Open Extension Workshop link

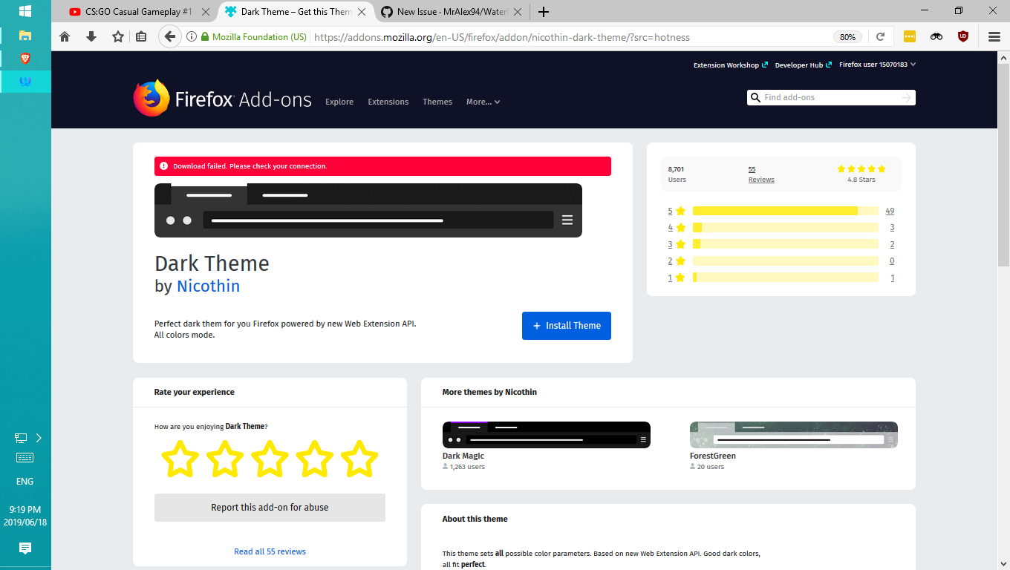(731, 65)
